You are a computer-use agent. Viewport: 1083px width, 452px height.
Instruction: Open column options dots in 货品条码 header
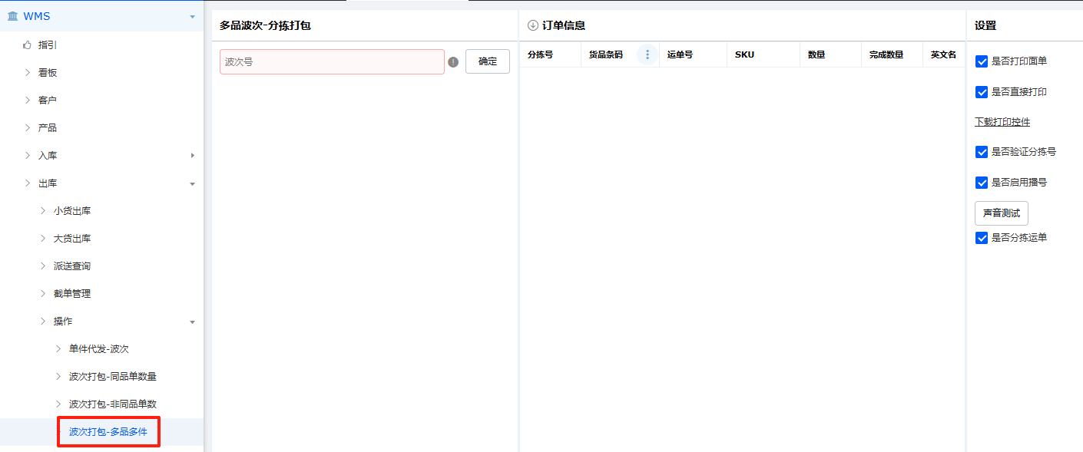[647, 54]
